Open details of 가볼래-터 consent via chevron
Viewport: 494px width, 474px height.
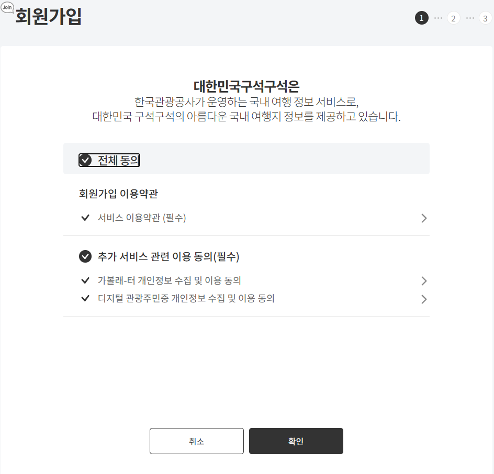[x=424, y=280]
